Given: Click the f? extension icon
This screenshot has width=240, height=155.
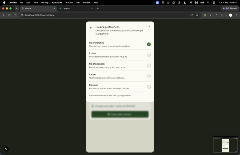Looking at the screenshot, I should (216, 15).
